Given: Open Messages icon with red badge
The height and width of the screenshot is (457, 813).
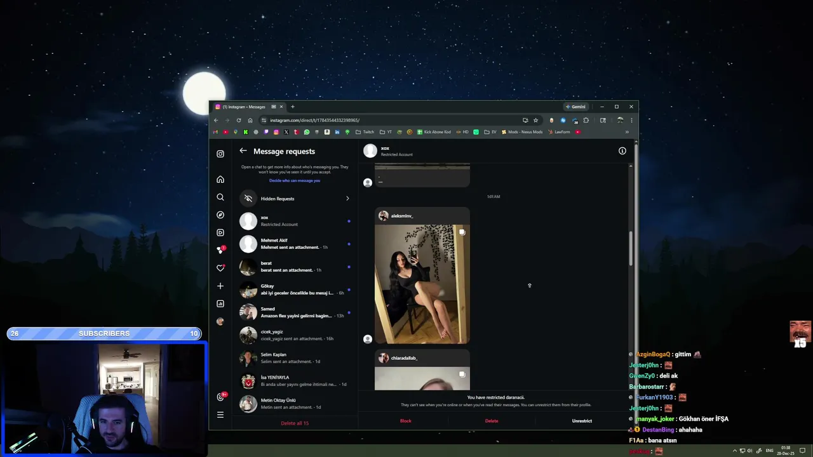Looking at the screenshot, I should [x=221, y=249].
